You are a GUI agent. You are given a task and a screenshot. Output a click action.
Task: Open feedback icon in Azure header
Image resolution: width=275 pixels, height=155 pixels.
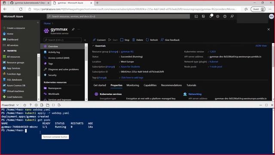[232, 16]
